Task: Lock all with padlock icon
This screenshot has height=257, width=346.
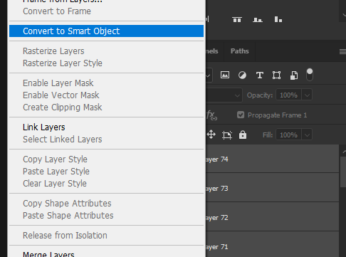Action: [x=243, y=135]
